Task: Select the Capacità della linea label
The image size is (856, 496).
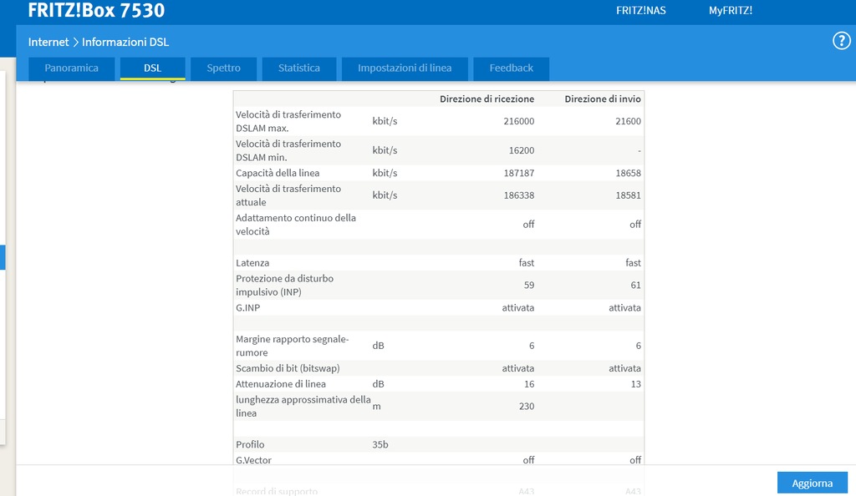Action: [278, 173]
